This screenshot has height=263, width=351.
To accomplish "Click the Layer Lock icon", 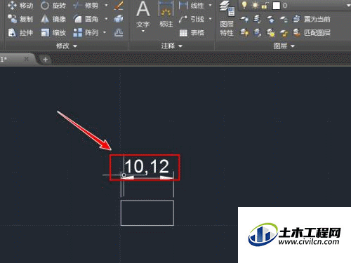I will (x=284, y=19).
